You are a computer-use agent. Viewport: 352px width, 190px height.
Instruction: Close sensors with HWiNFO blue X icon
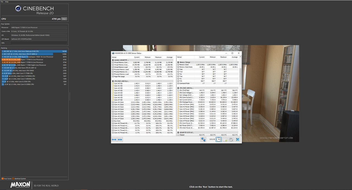(238, 139)
